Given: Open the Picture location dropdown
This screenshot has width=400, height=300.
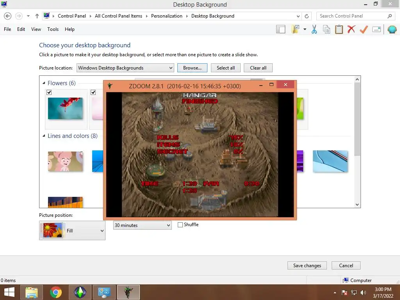Looking at the screenshot, I should pos(125,68).
